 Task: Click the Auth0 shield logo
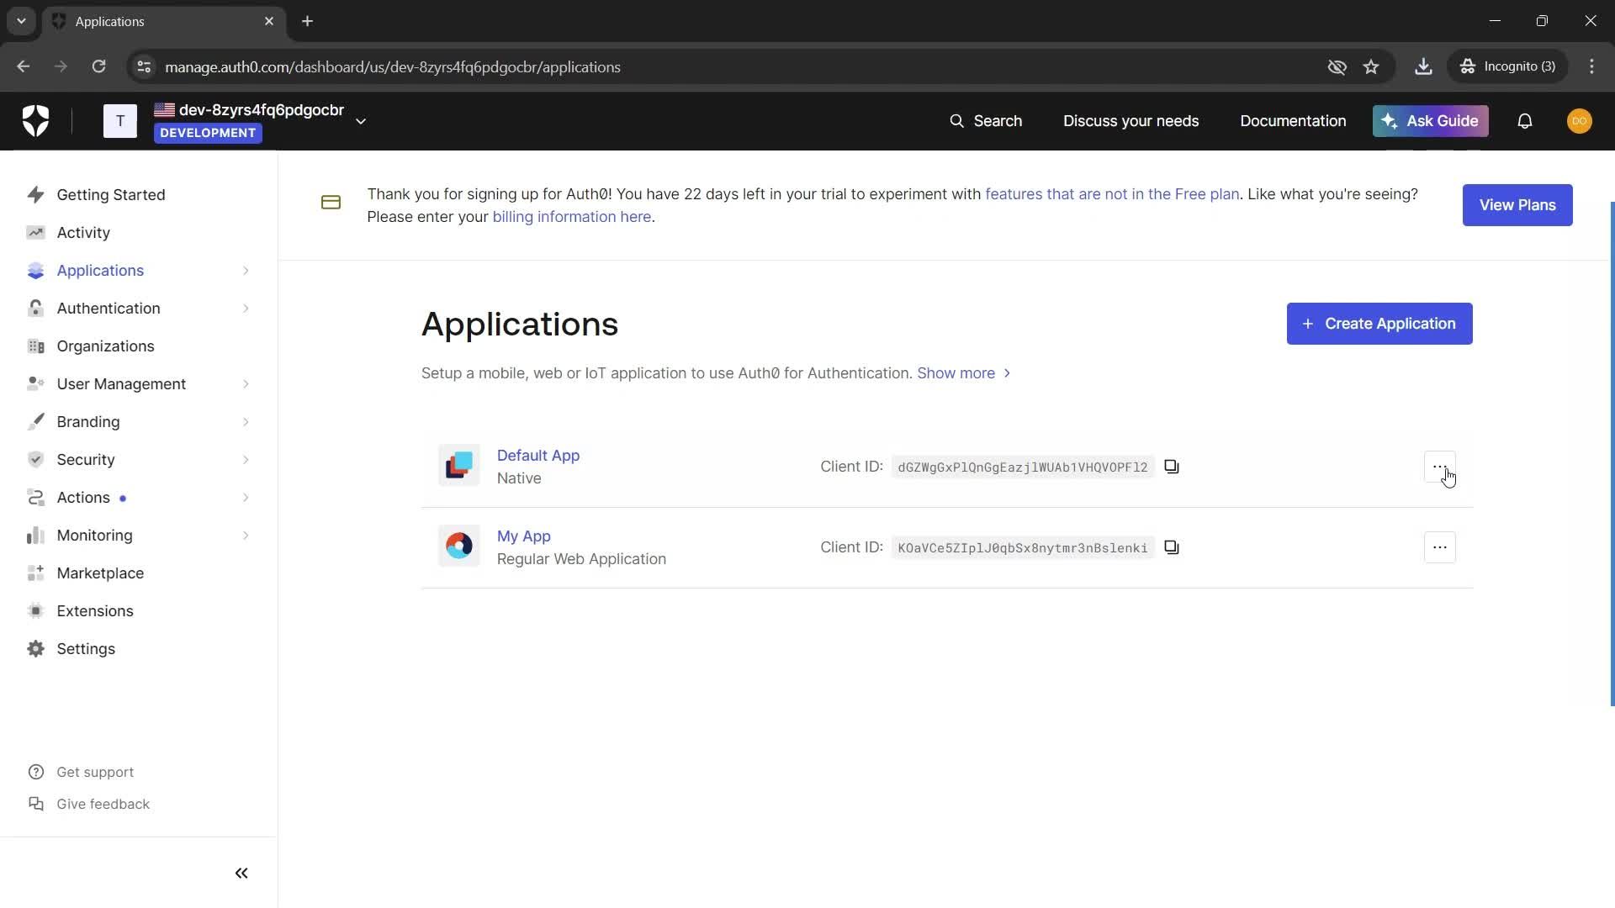coord(35,121)
